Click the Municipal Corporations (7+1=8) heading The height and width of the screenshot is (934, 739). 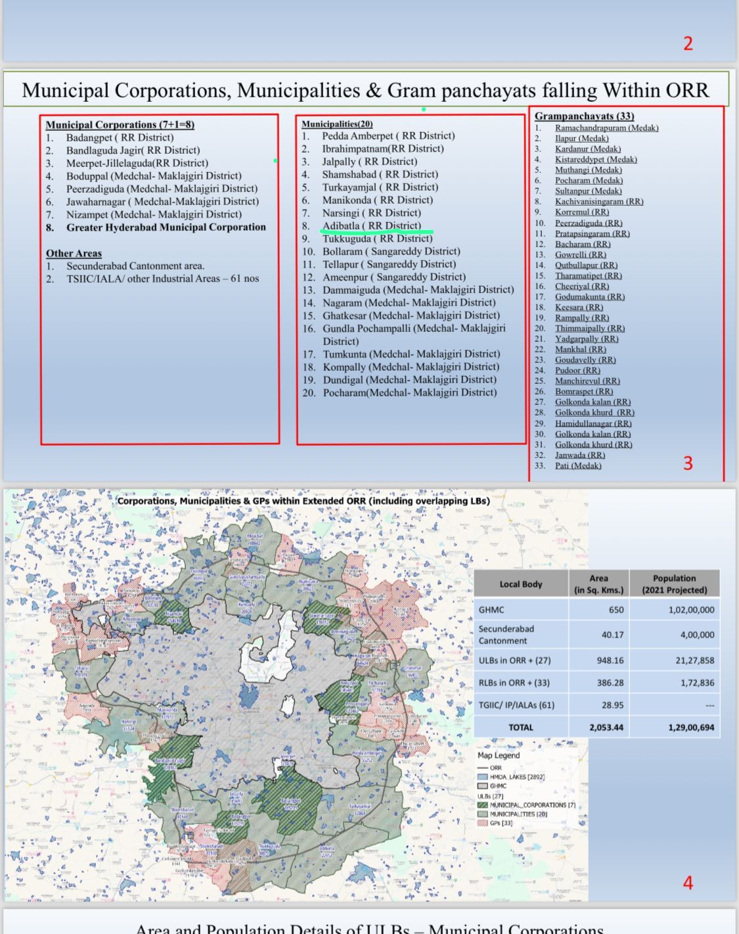[x=120, y=125]
